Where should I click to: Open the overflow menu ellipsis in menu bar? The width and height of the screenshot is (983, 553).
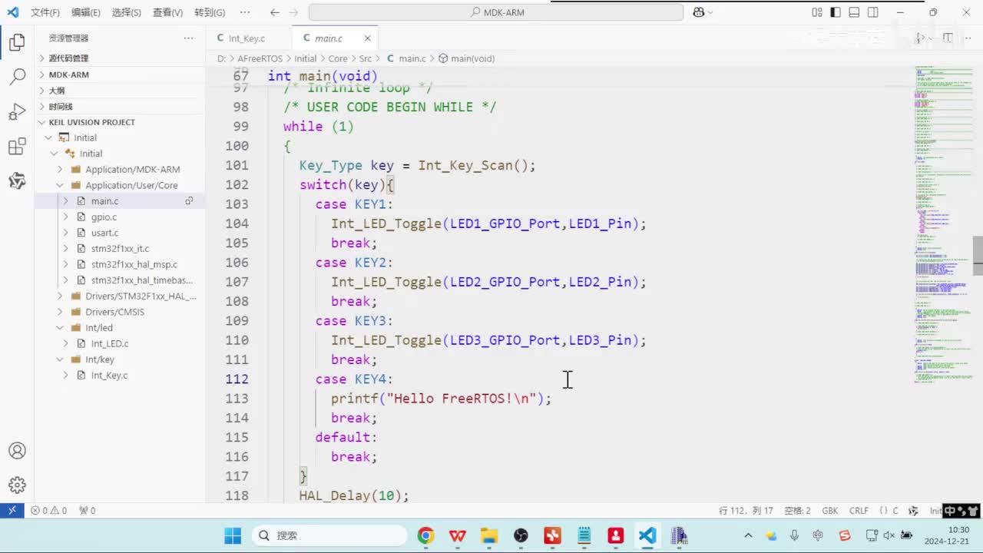[245, 12]
